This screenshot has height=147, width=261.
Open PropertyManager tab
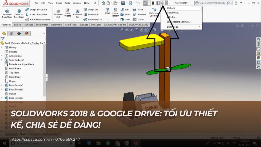[x=11, y=33]
